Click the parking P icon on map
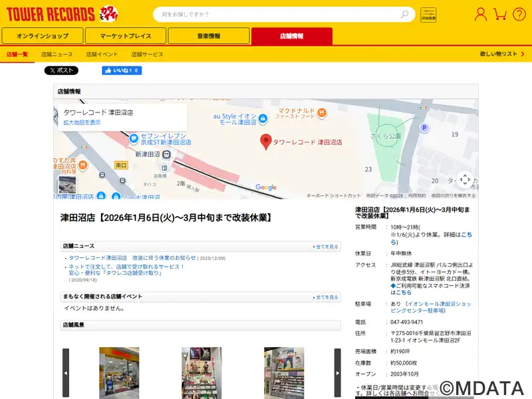This screenshot has width=532, height=399. 424,128
